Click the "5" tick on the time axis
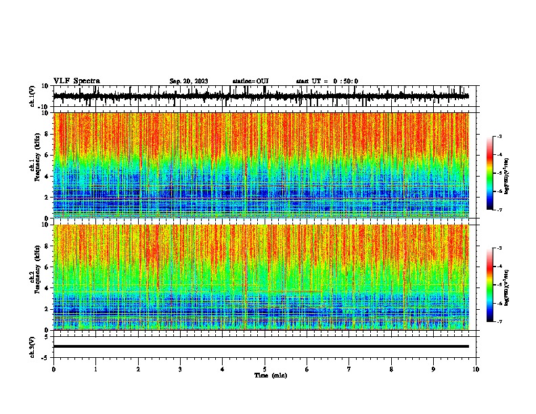Screen dimensions: 536x414 point(265,369)
